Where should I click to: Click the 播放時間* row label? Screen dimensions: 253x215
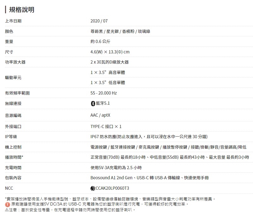[x=14, y=157]
